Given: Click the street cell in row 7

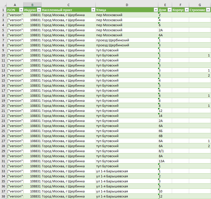Looking at the screenshot, I should coord(127,40).
